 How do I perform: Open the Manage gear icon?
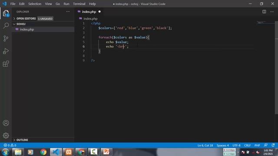[x=6, y=136]
